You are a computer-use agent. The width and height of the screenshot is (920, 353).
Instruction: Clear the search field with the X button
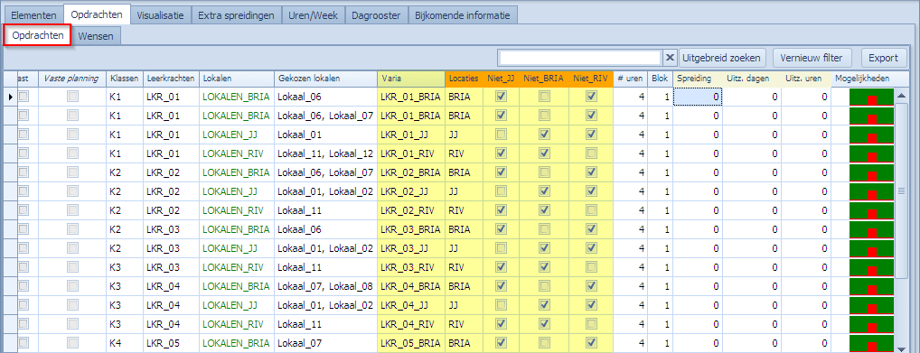point(670,58)
